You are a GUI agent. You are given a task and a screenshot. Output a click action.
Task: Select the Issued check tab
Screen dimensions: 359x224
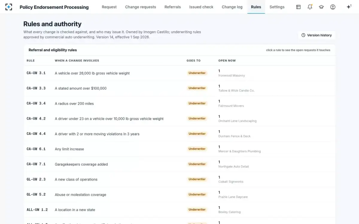(201, 7)
